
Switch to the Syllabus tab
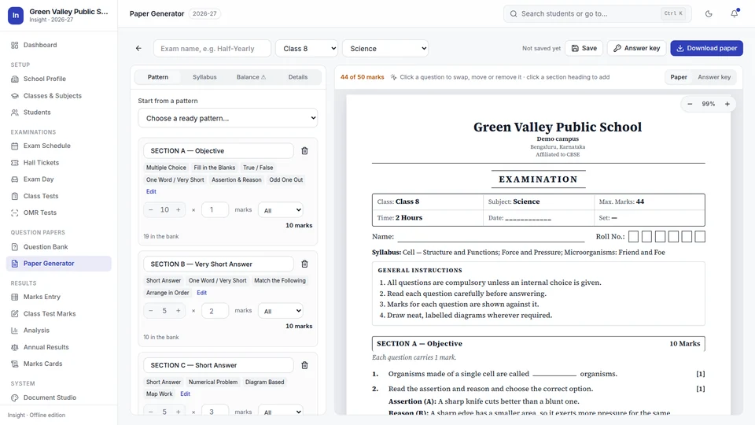[204, 77]
